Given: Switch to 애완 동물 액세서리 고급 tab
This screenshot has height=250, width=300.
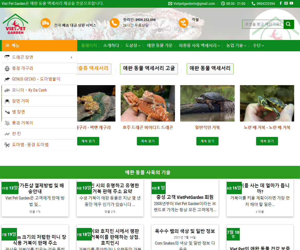Looking at the screenshot, I should pyautogui.click(x=149, y=69).
